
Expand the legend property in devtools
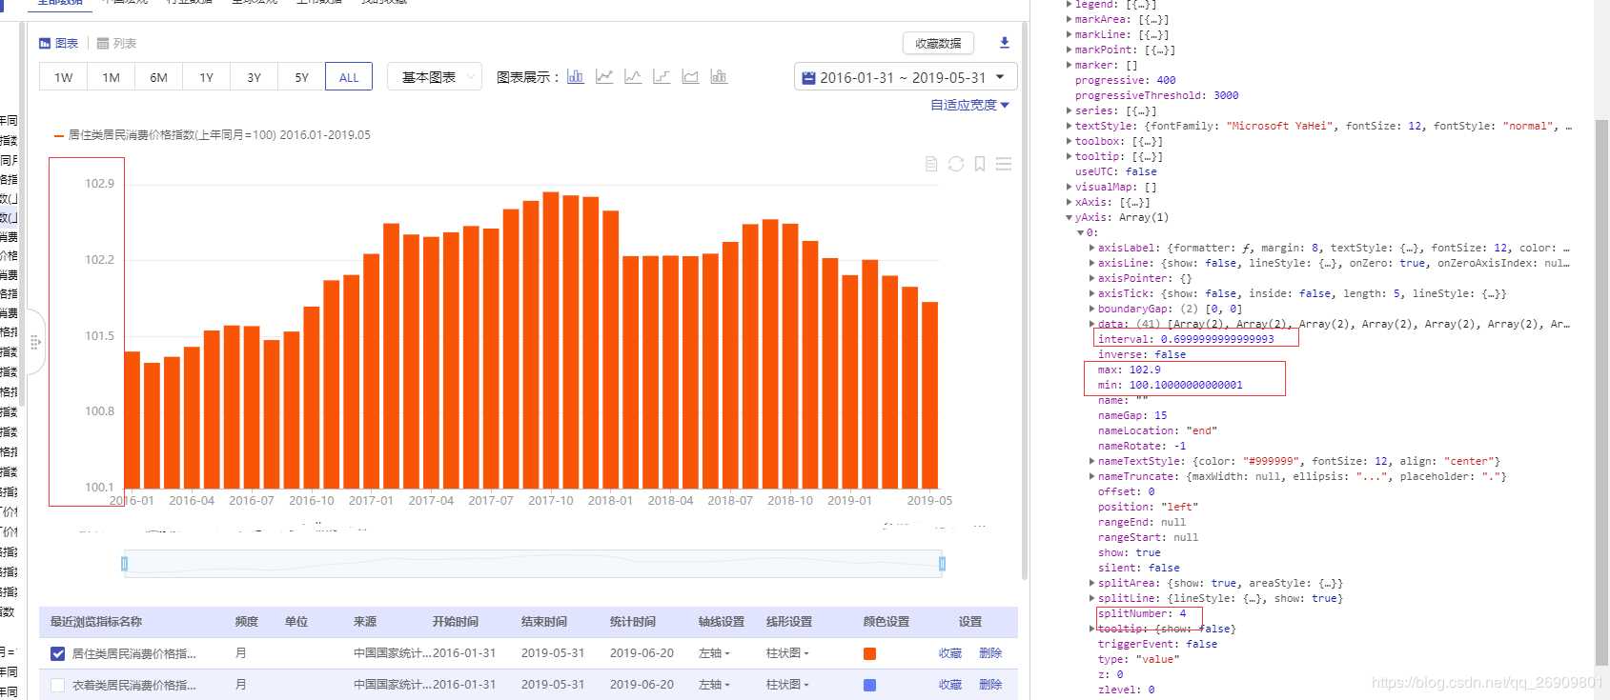coord(1069,5)
